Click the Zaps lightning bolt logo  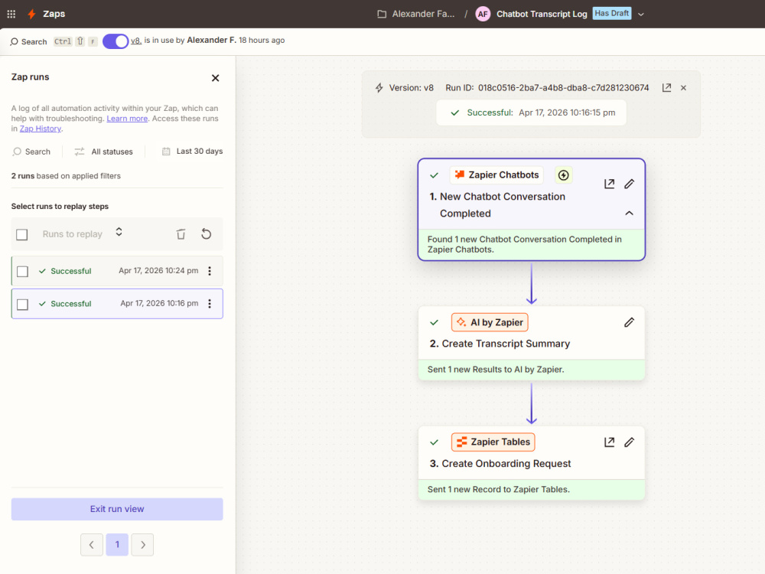[31, 14]
